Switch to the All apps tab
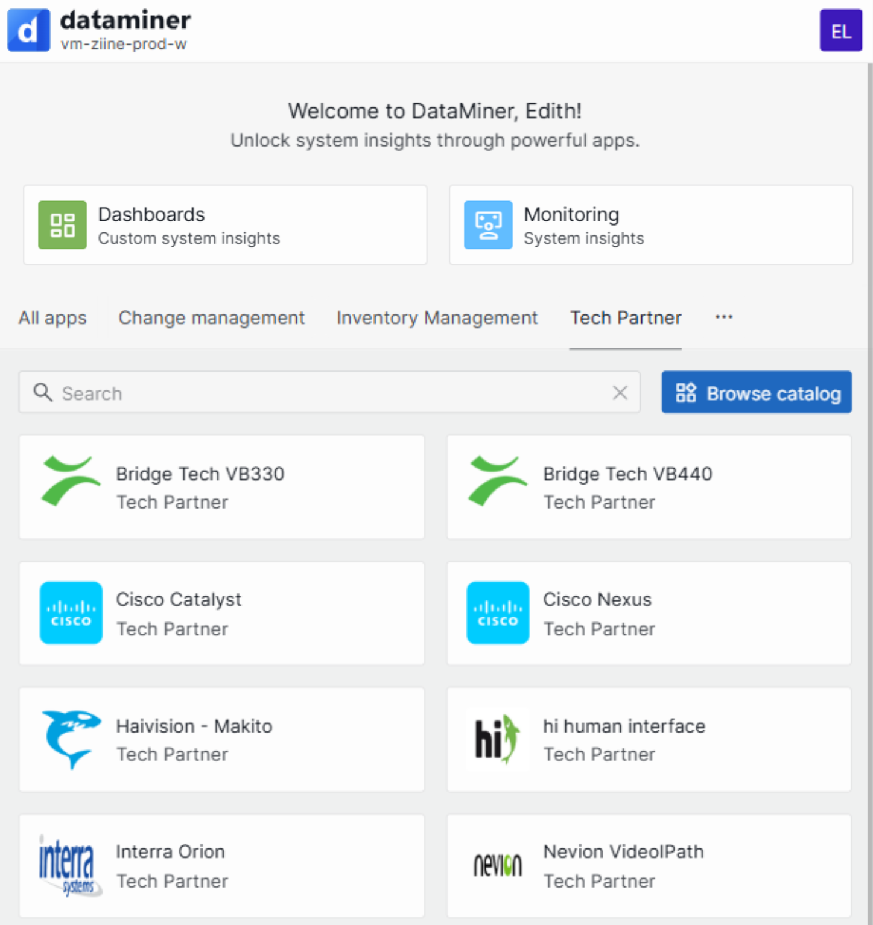Viewport: 873px width, 925px height. point(52,317)
